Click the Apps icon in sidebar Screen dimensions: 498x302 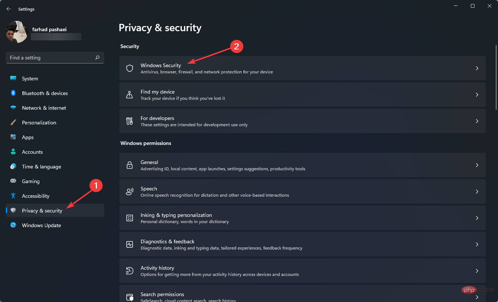point(13,137)
